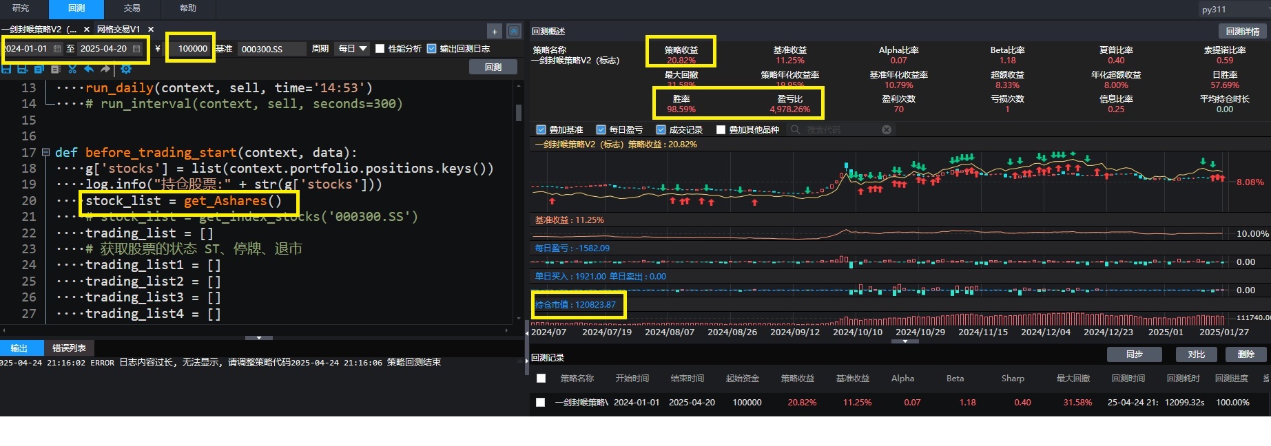Click the save strategy icon

click(x=6, y=69)
